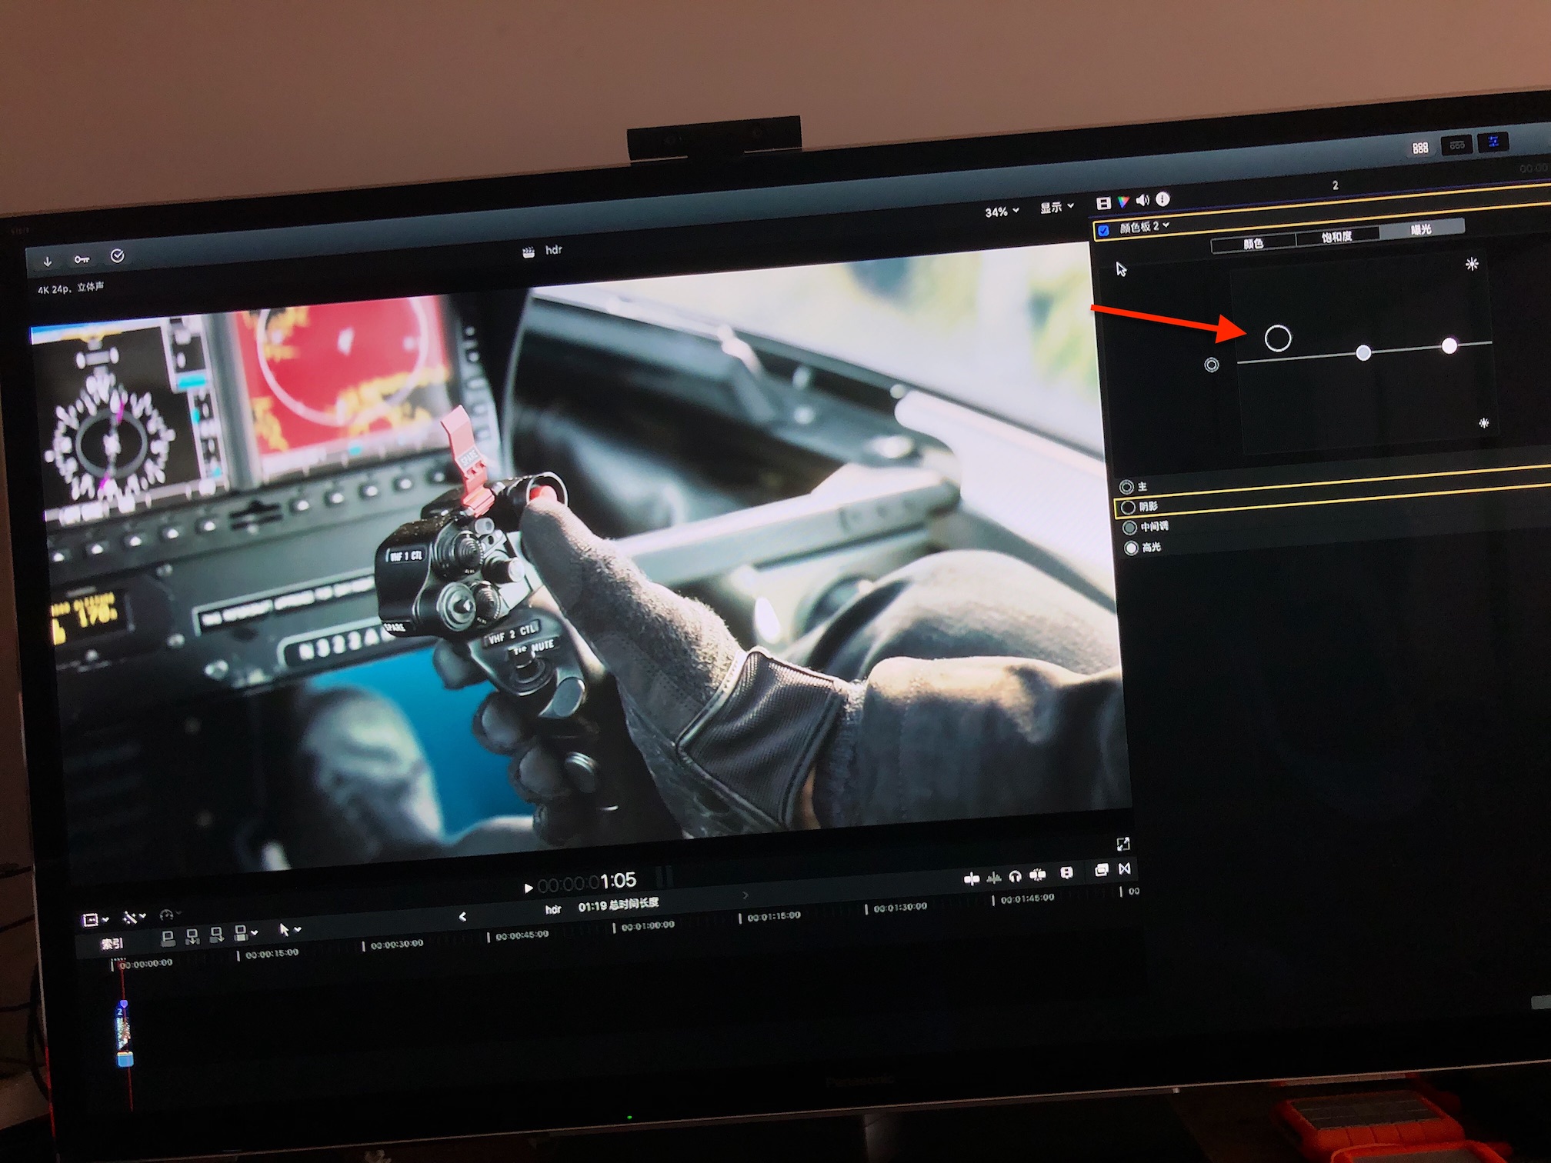The width and height of the screenshot is (1551, 1163).
Task: Click the play button beside the timecode
Action: coord(528,888)
